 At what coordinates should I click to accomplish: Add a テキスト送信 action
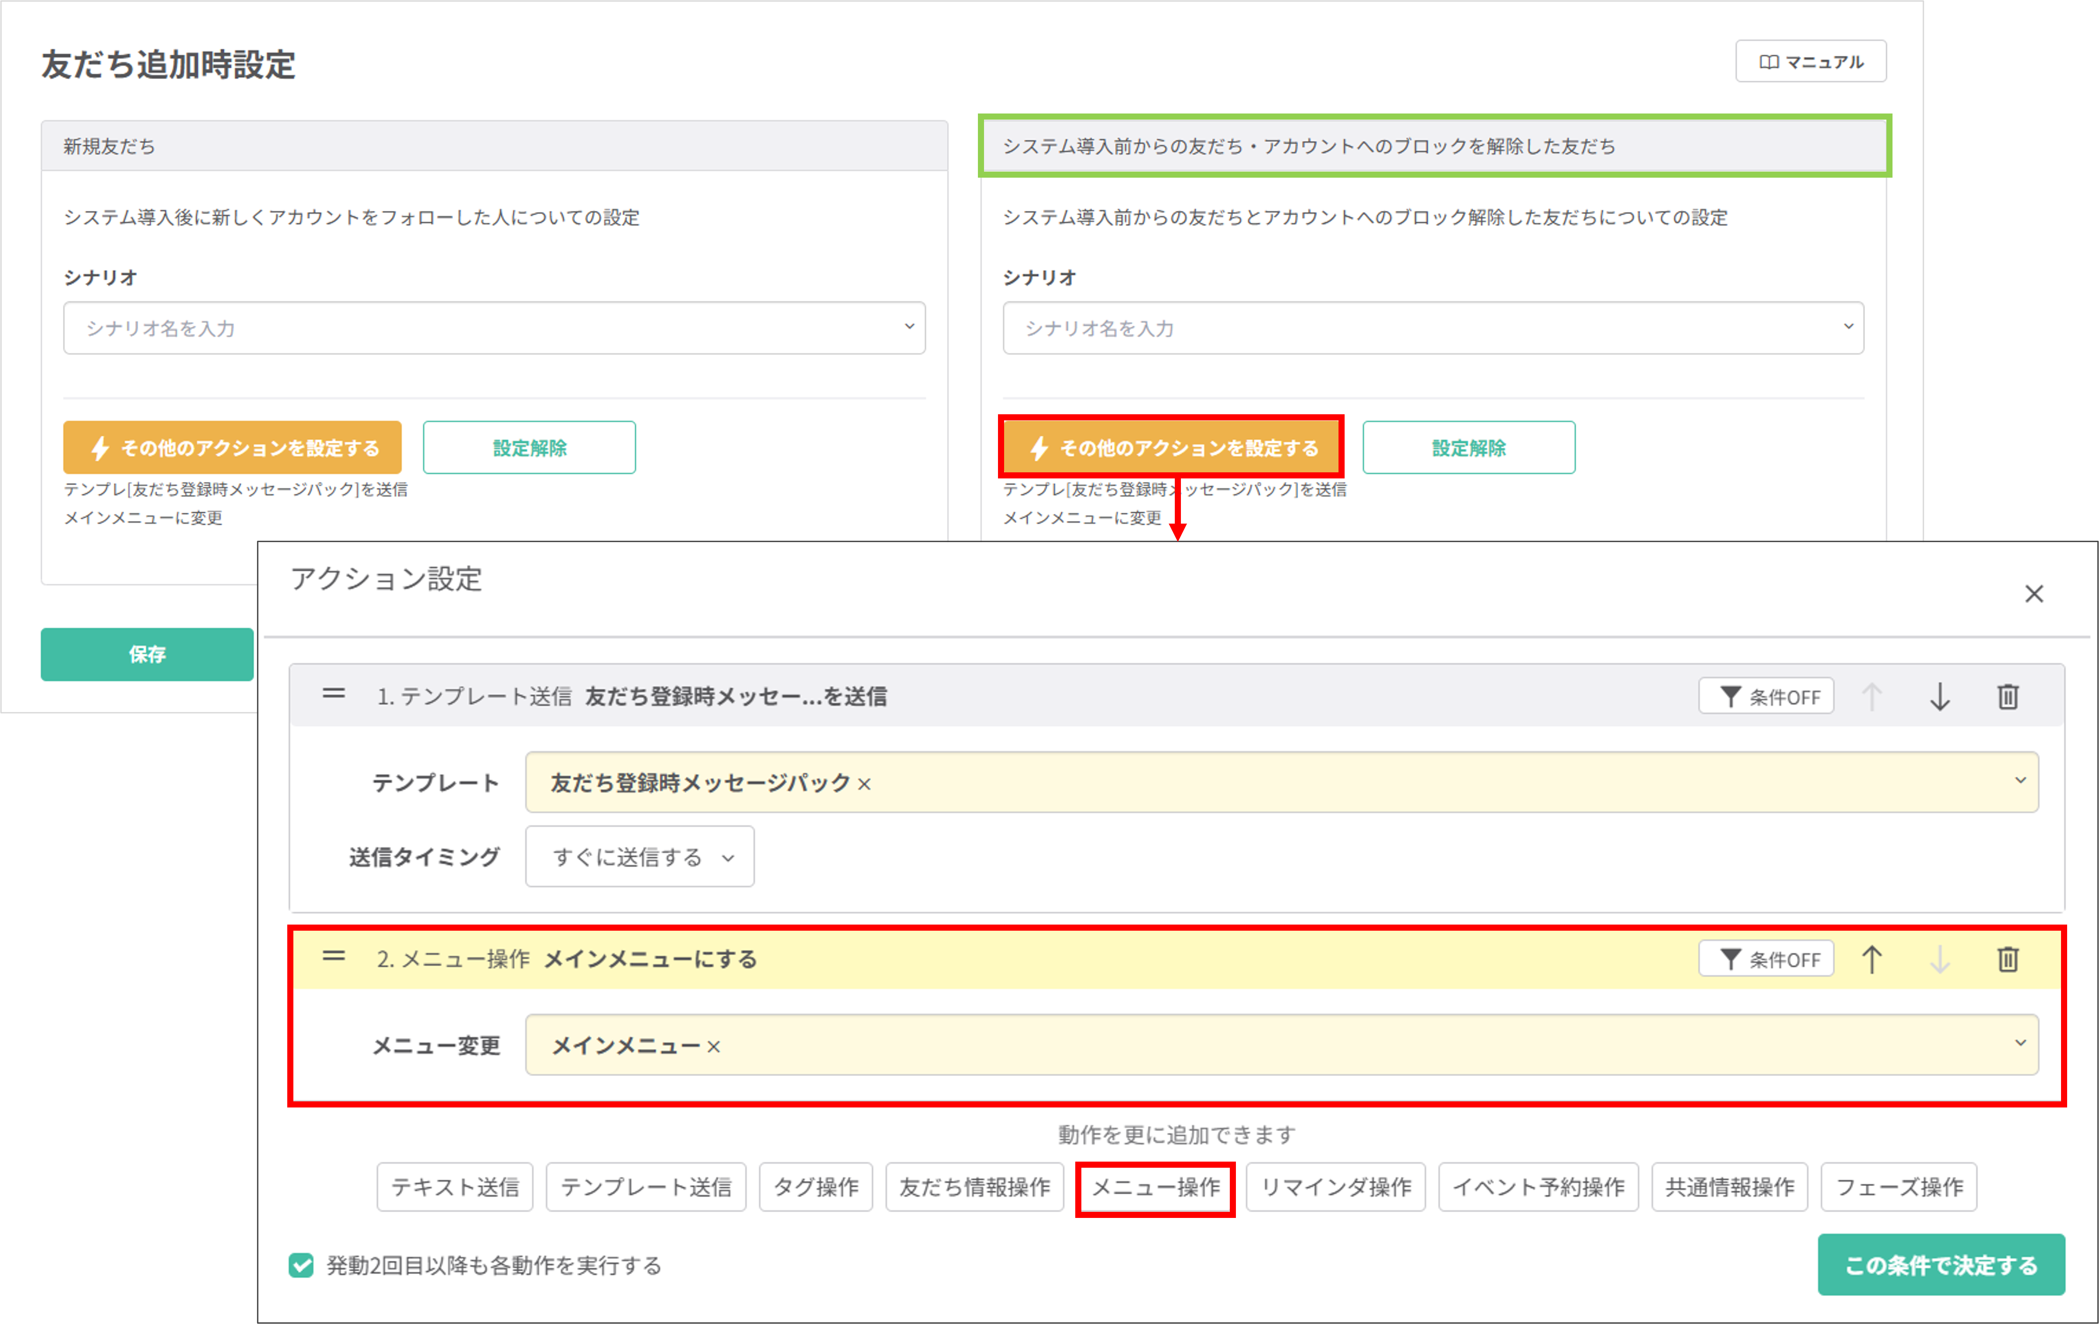coord(455,1187)
